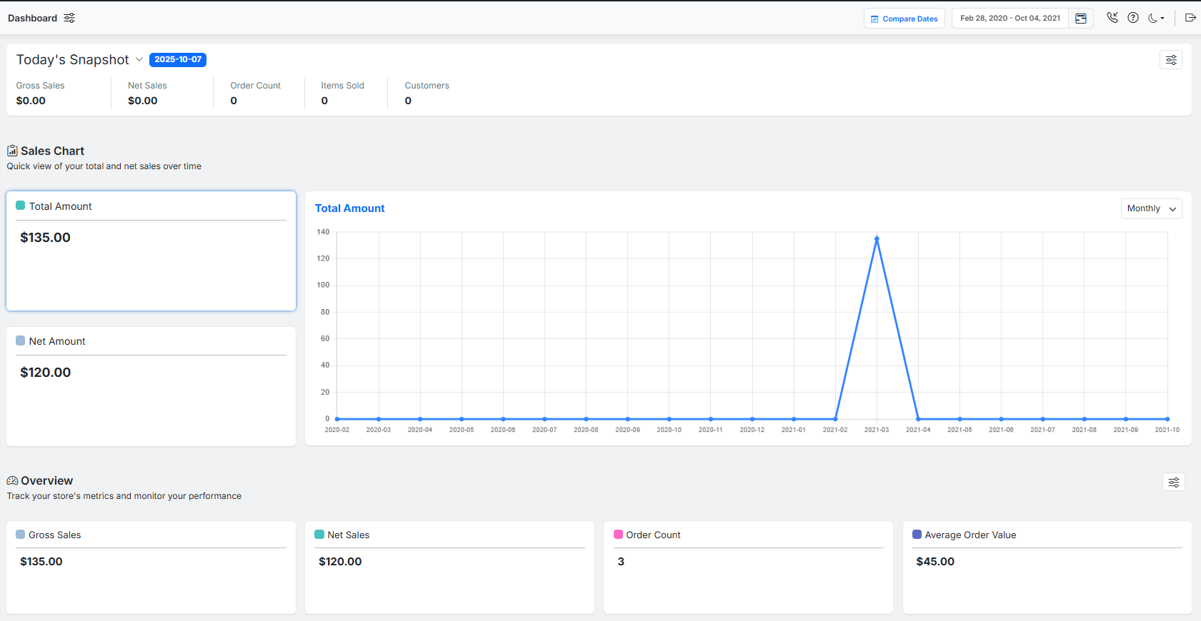The height and width of the screenshot is (621, 1201).
Task: Click the $45.00 average order value
Action: pos(935,562)
